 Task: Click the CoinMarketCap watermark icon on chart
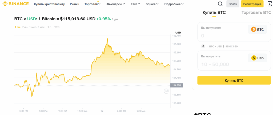[166, 91]
